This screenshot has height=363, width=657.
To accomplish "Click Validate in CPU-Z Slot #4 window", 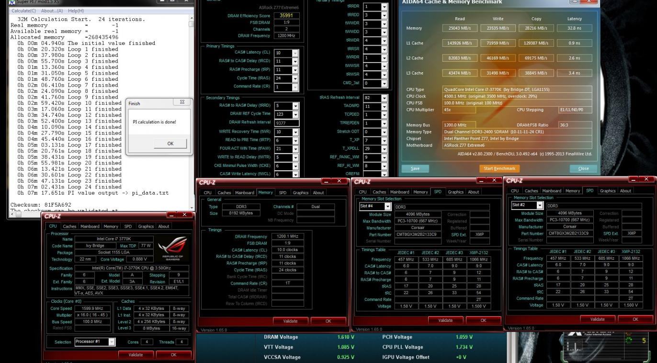I will (x=445, y=320).
